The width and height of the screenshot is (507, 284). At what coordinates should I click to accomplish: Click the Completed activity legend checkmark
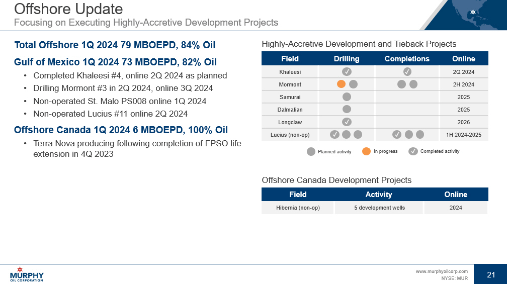(413, 151)
